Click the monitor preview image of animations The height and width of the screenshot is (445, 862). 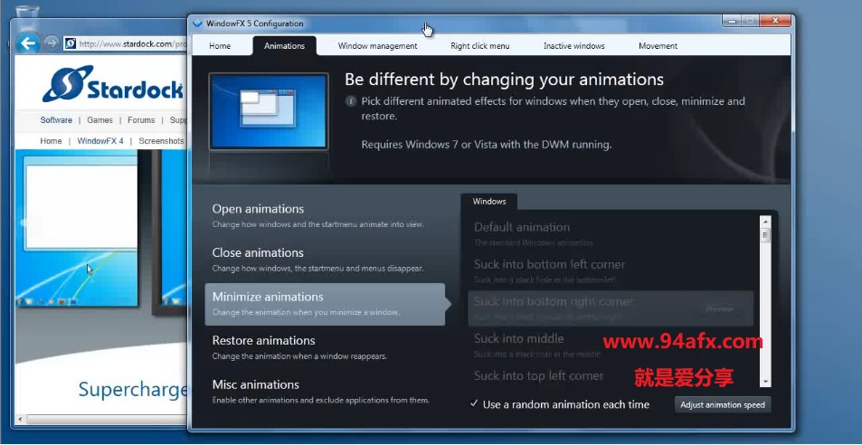click(x=269, y=111)
